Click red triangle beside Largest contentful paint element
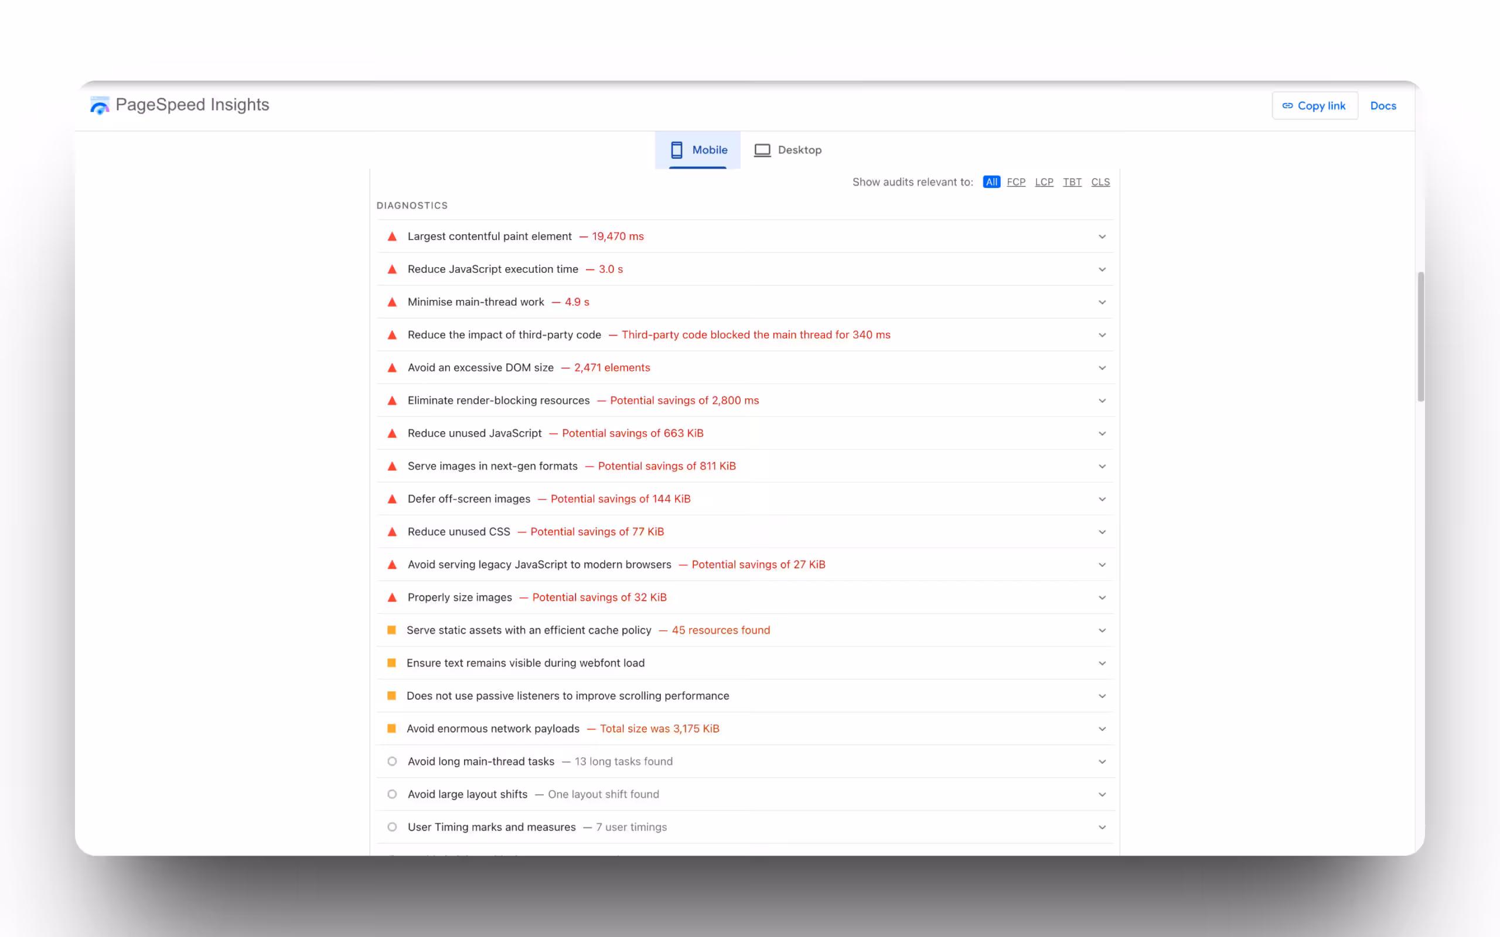 392,237
